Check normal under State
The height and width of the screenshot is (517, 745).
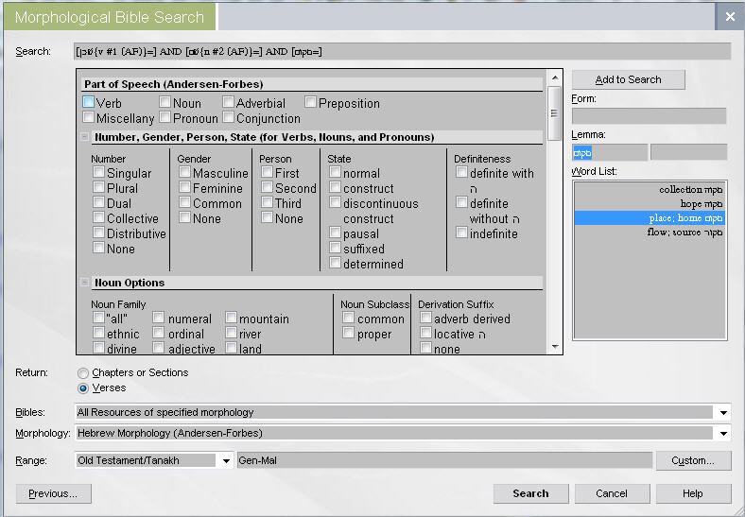(335, 172)
